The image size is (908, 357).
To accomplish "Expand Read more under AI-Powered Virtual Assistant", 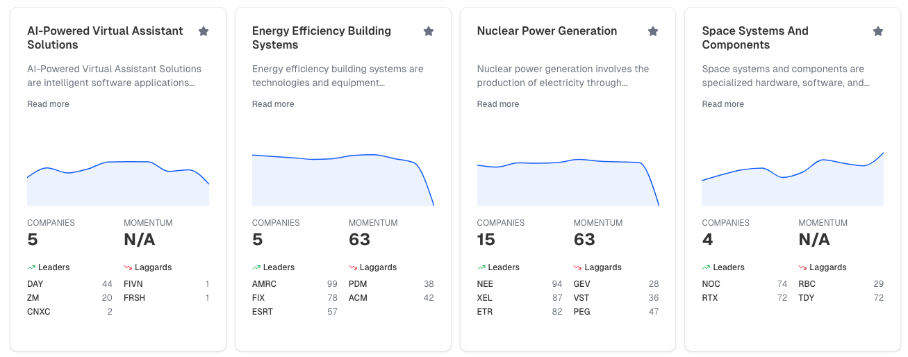I will coord(48,104).
